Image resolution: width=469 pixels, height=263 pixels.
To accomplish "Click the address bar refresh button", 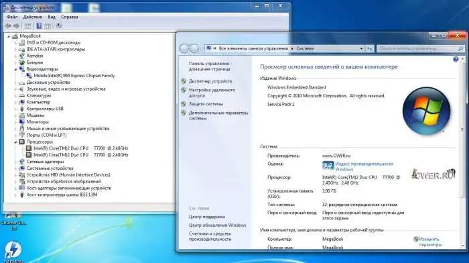I will point(370,48).
